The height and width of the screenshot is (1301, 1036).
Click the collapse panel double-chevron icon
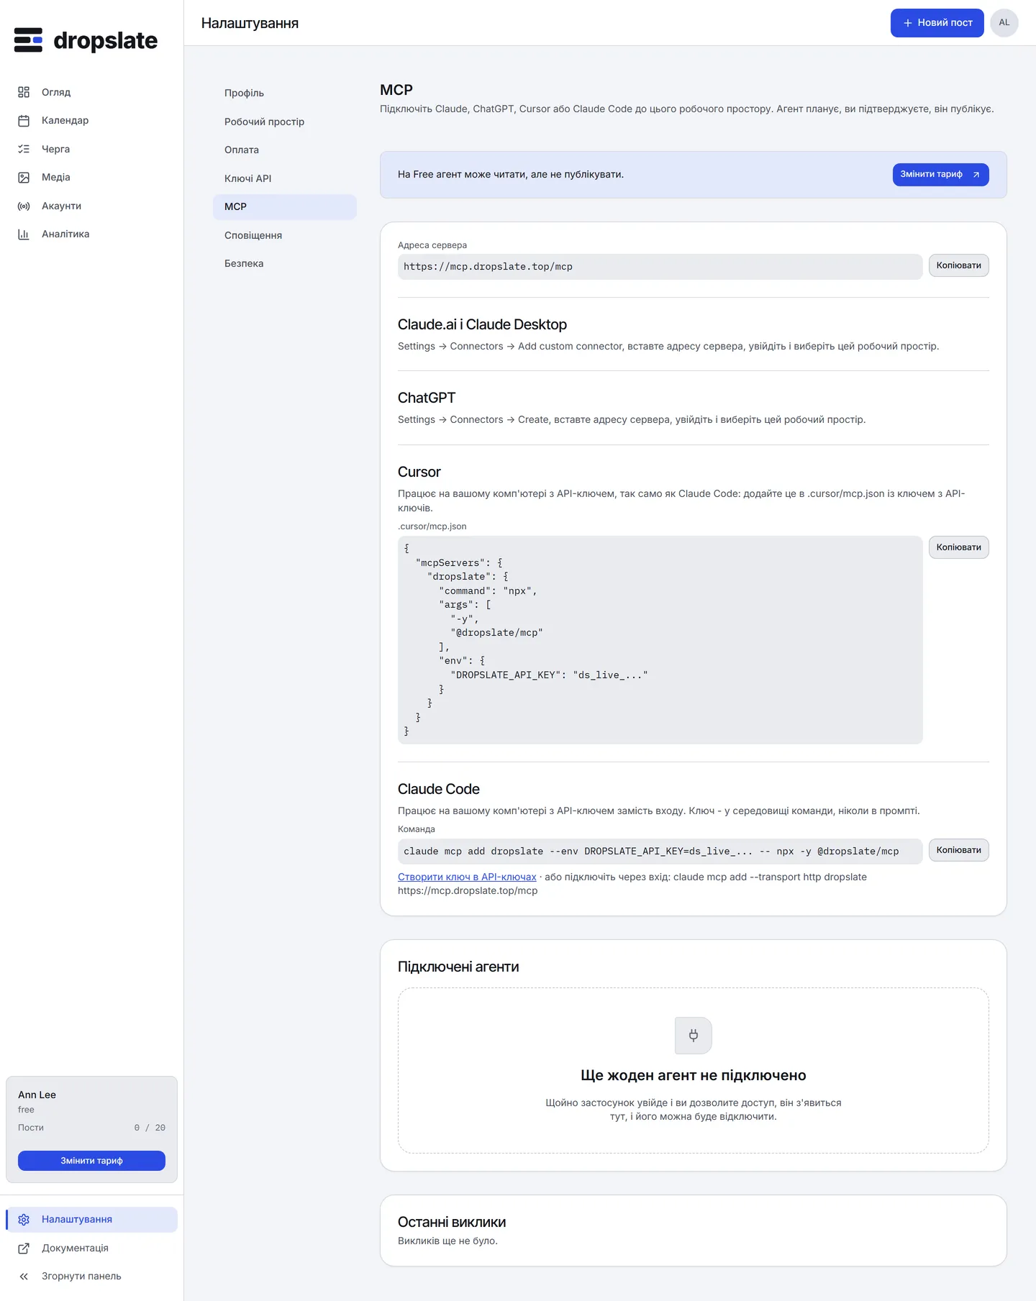click(x=24, y=1277)
